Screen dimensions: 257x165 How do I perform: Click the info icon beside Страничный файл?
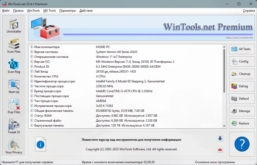click(x=32, y=121)
